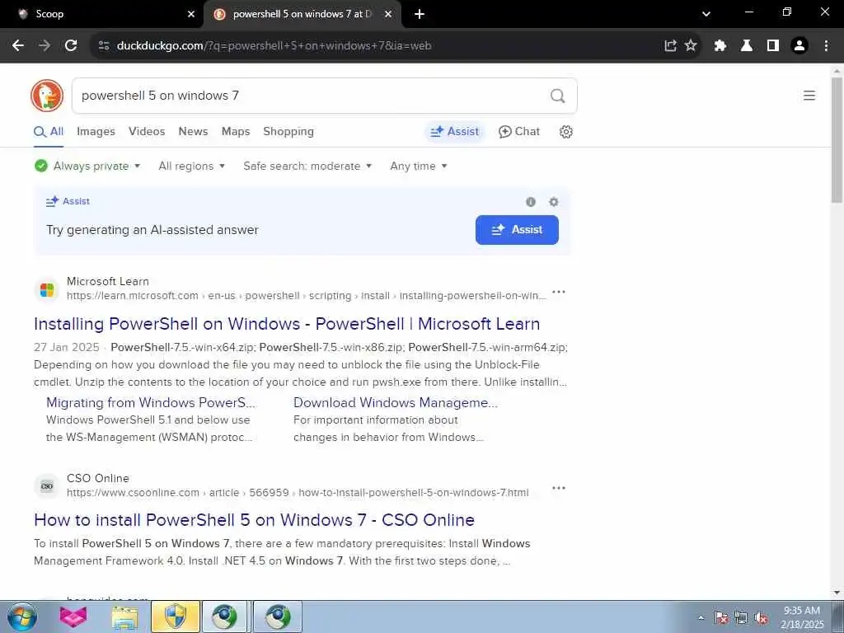Open more options for Microsoft Learn result
The width and height of the screenshot is (844, 633).
click(559, 292)
